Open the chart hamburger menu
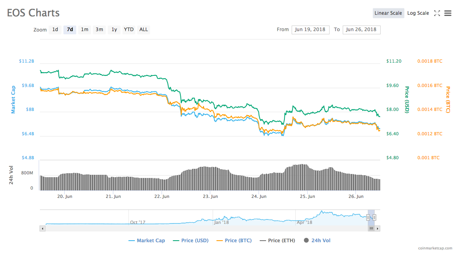 [448, 13]
